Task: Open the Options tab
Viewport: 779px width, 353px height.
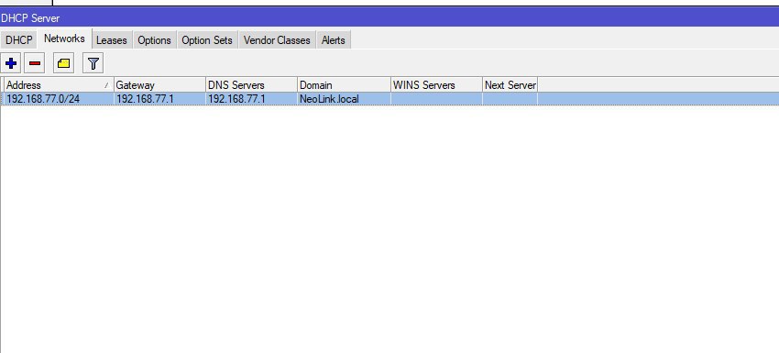Action: click(154, 40)
